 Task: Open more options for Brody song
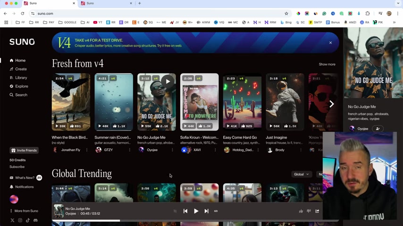[301, 150]
